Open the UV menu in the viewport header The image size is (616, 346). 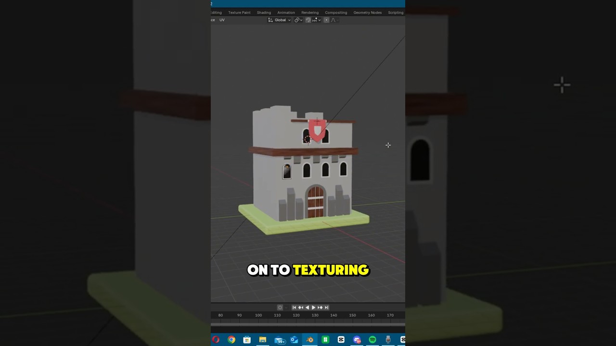222,20
